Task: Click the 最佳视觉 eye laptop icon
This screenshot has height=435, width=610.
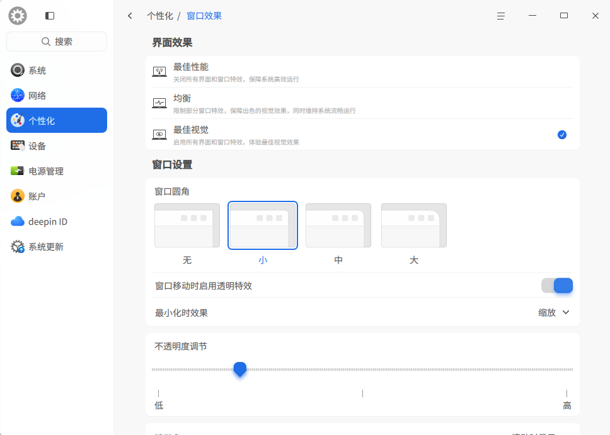Action: [159, 135]
